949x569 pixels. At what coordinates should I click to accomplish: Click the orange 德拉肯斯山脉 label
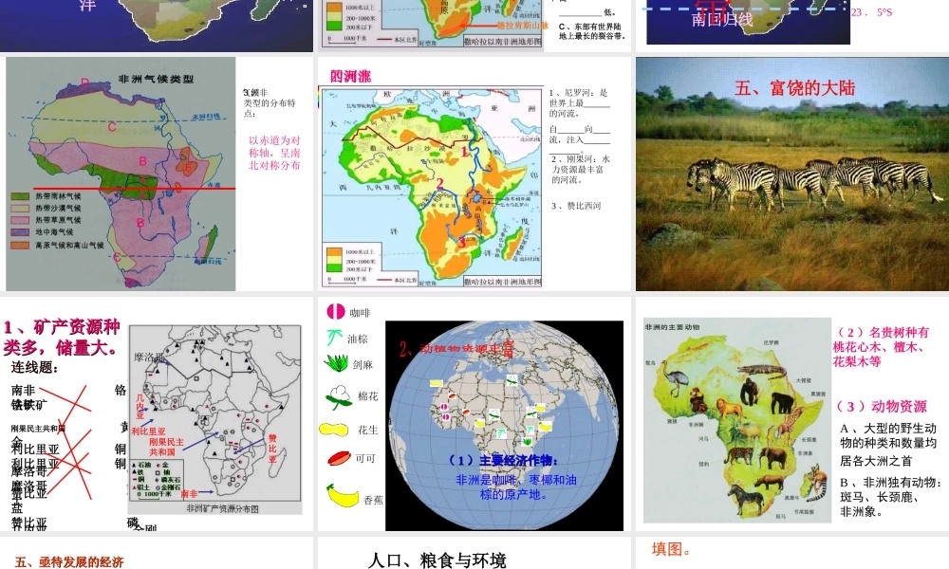click(x=523, y=26)
